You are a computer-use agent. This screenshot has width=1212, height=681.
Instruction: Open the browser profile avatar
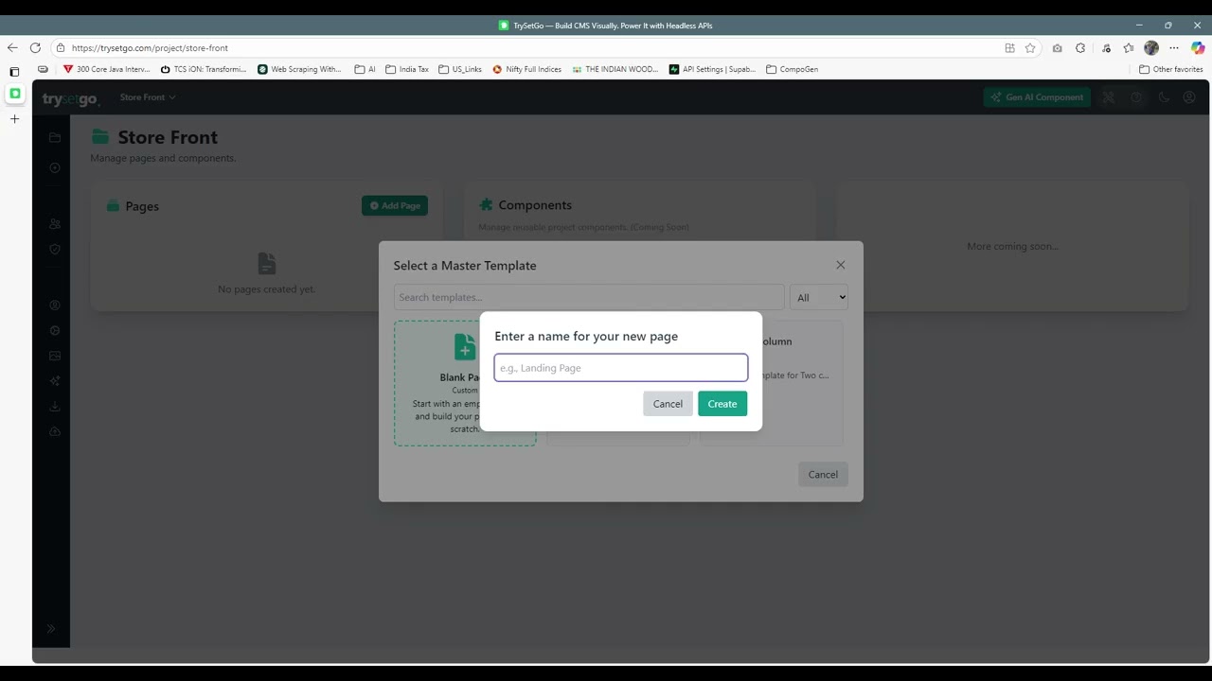pos(1151,47)
